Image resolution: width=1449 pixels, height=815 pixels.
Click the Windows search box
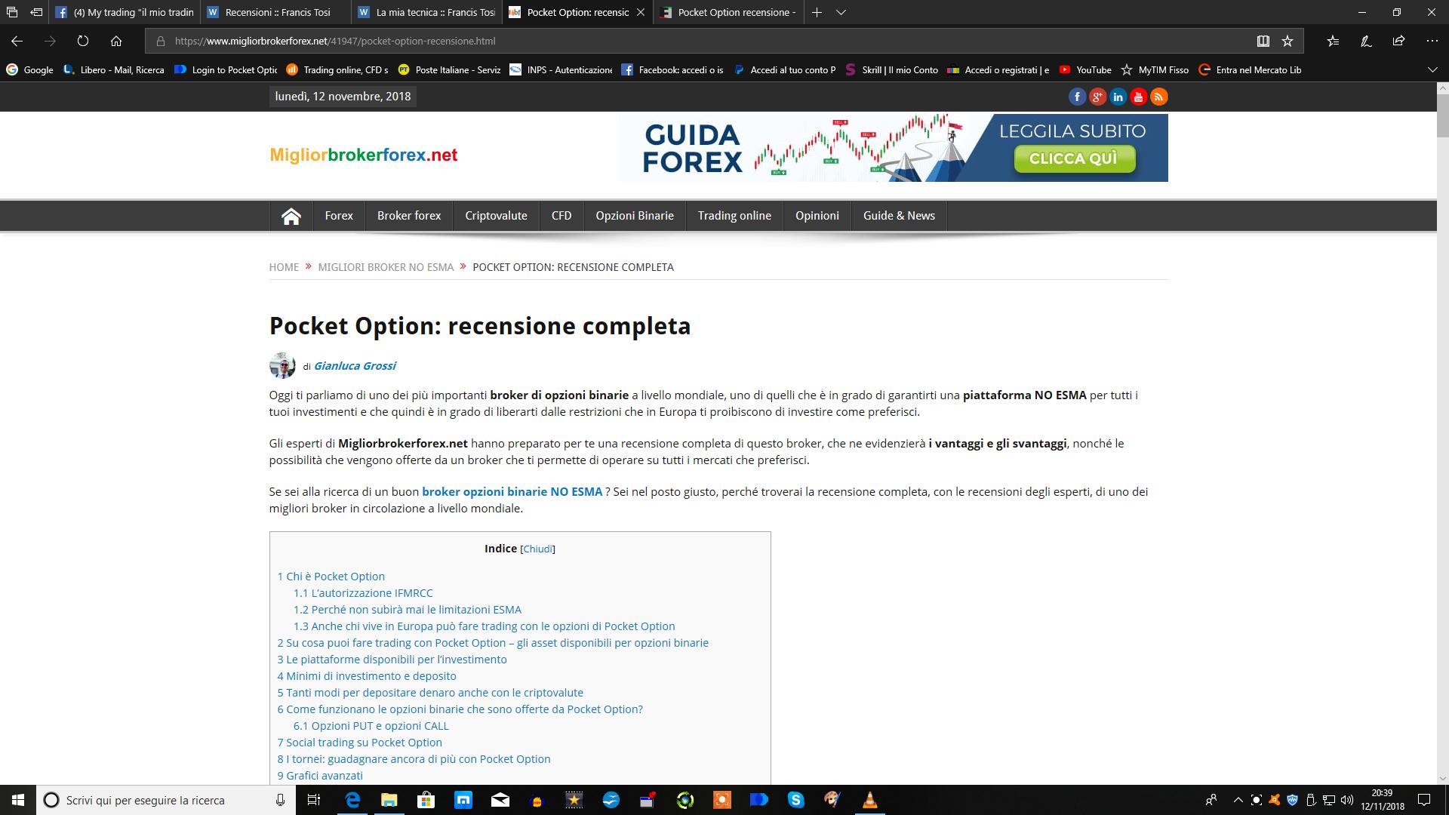(166, 800)
